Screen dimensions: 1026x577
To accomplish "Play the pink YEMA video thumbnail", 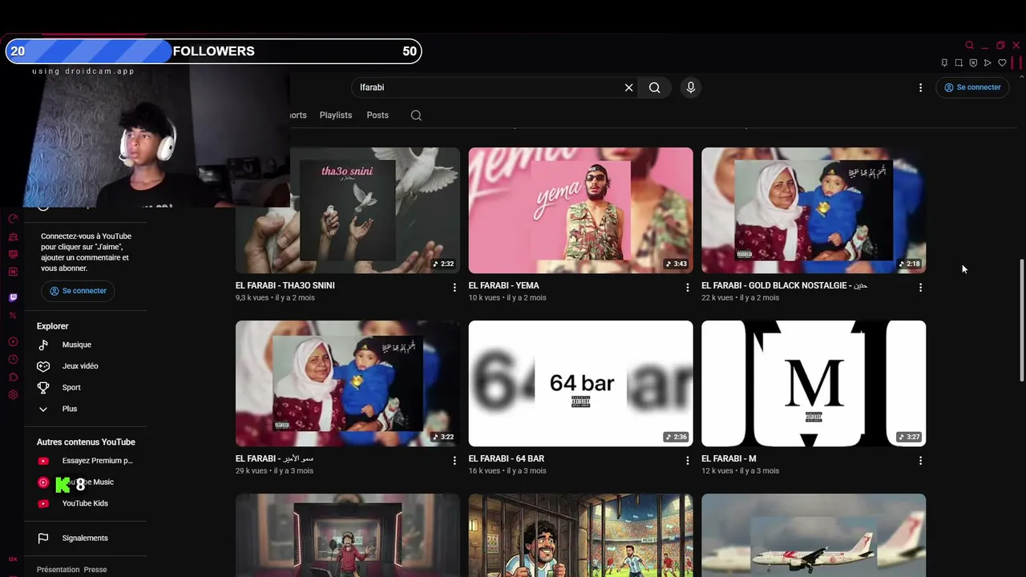I will 581,210.
